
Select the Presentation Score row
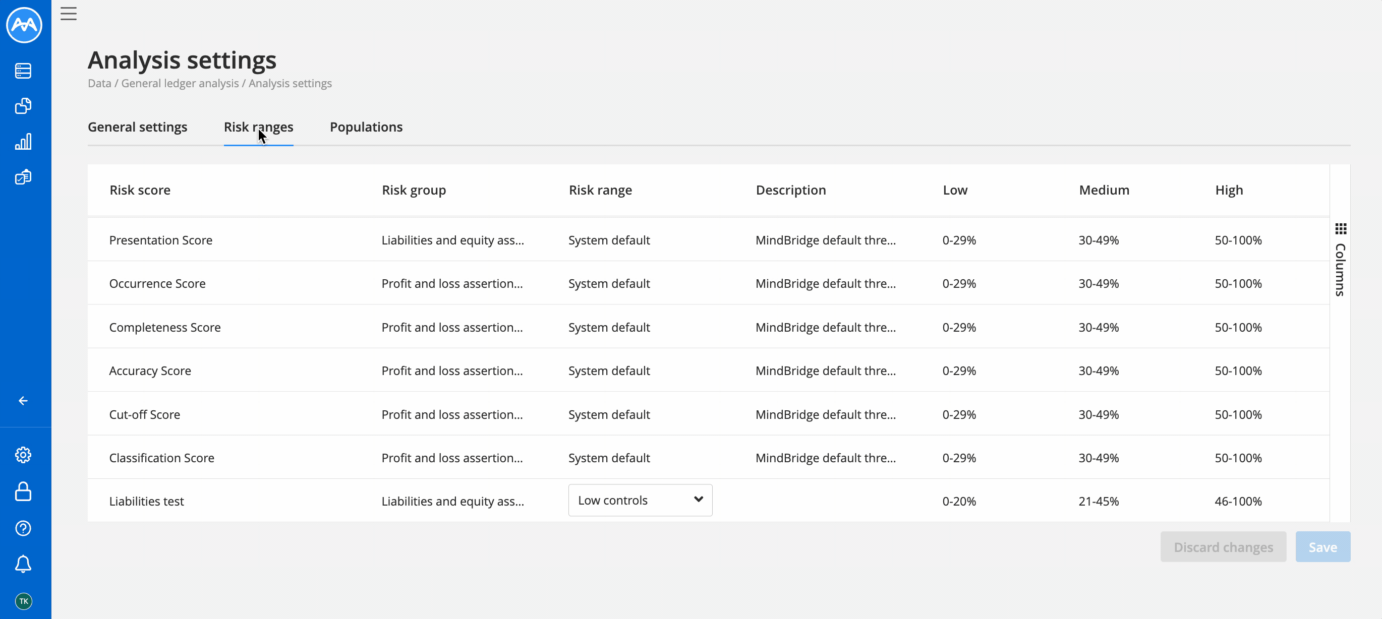click(x=708, y=240)
